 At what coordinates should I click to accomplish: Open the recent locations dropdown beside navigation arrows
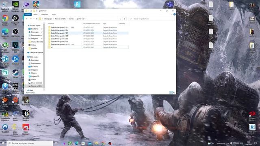pos(34,19)
